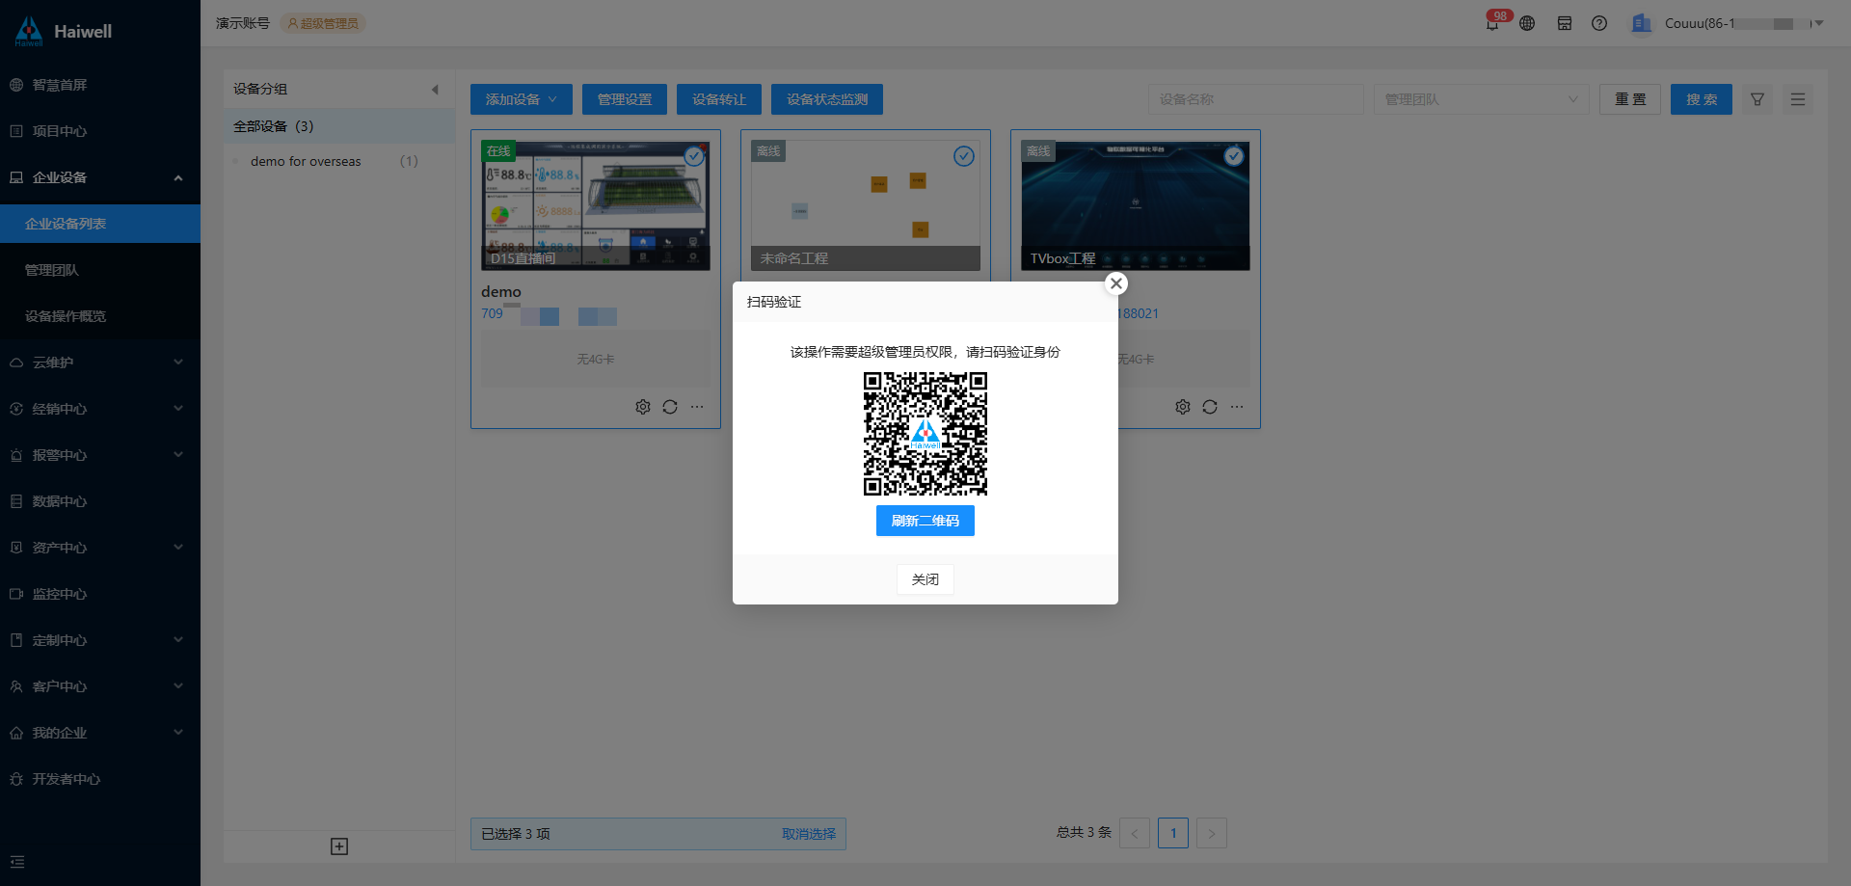1851x886 pixels.
Task: Click the 管理设置 button
Action: pos(625,99)
